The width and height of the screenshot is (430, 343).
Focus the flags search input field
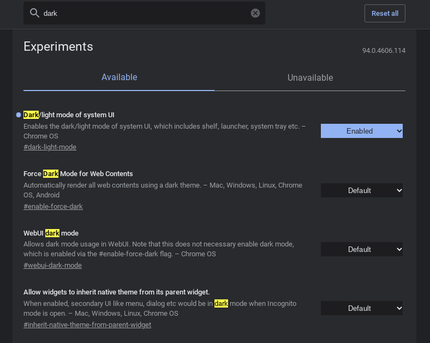click(x=145, y=13)
